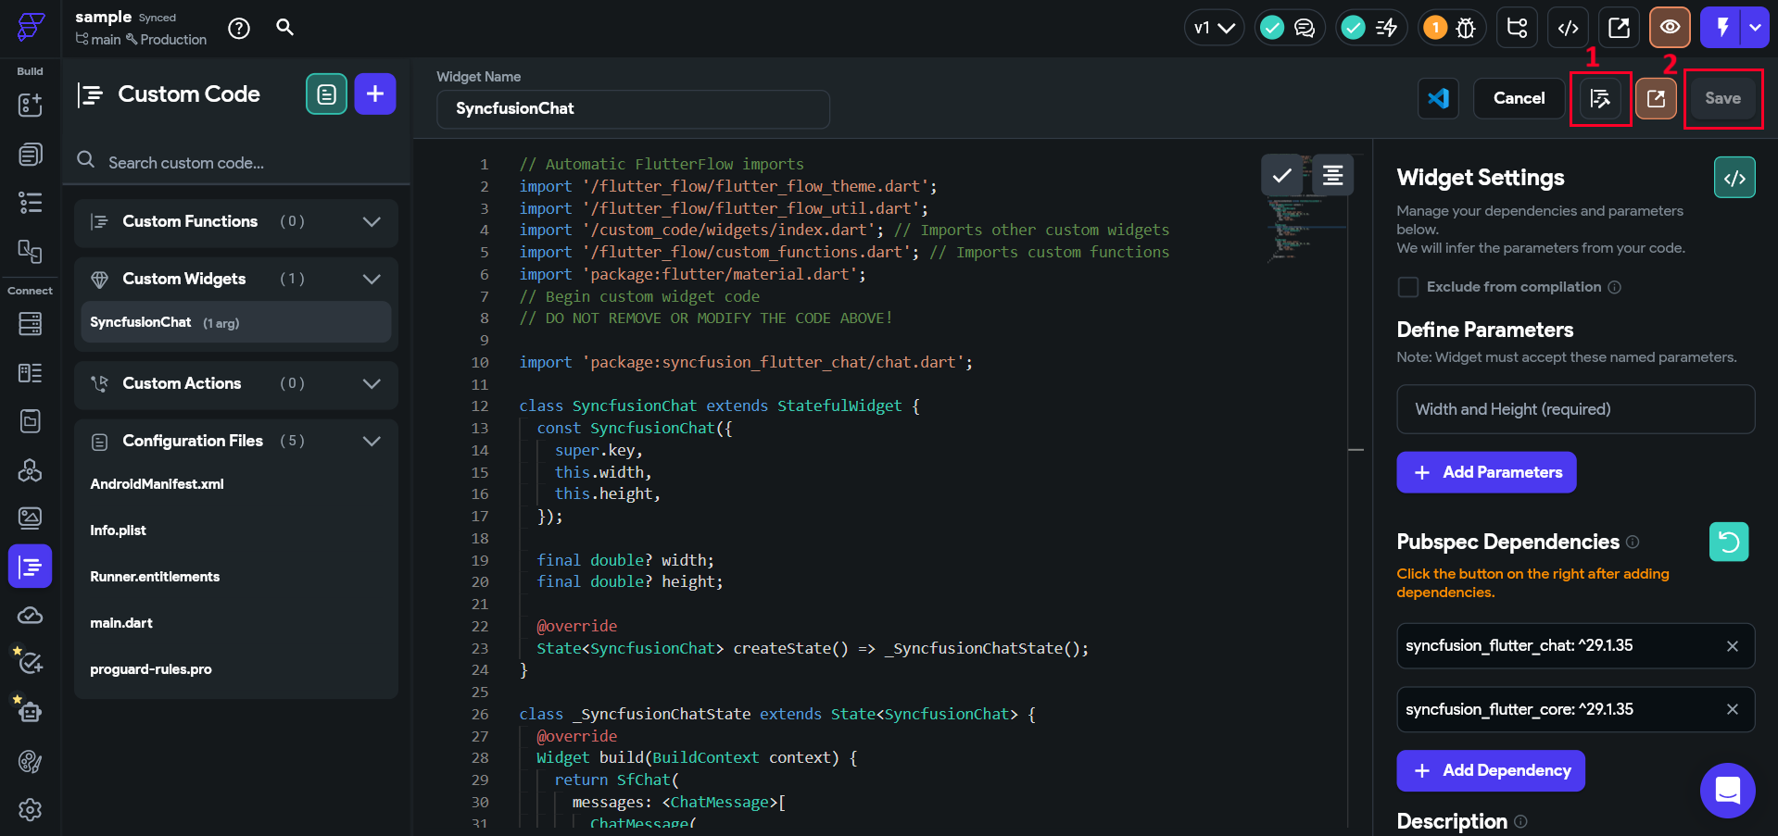
Task: Open the branching view in the toolbar
Action: [x=1517, y=28]
